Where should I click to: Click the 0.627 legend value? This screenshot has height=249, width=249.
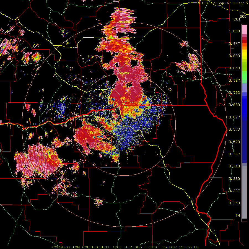[234, 117]
